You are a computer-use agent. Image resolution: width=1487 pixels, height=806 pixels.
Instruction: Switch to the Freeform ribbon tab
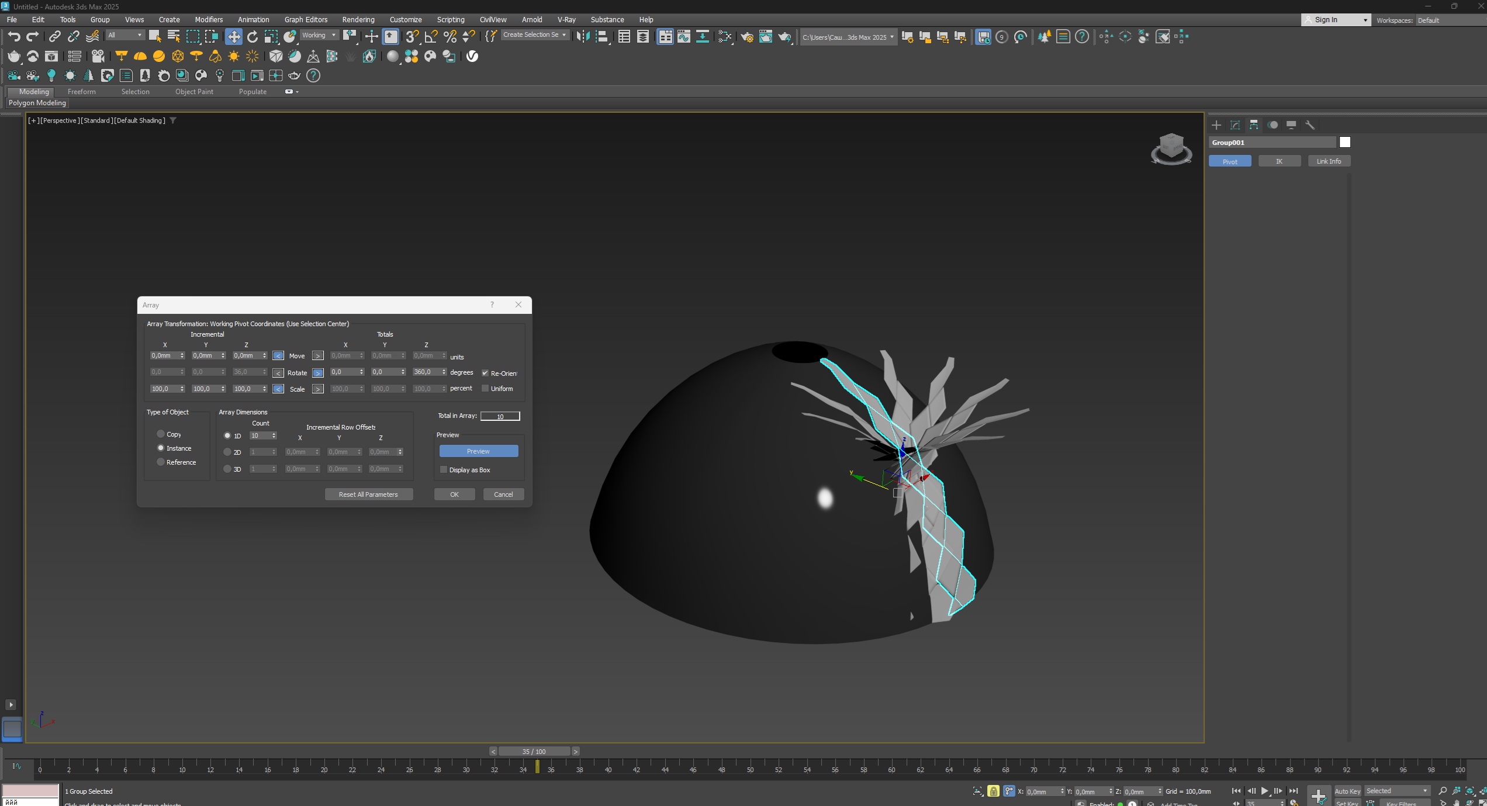pyautogui.click(x=81, y=92)
